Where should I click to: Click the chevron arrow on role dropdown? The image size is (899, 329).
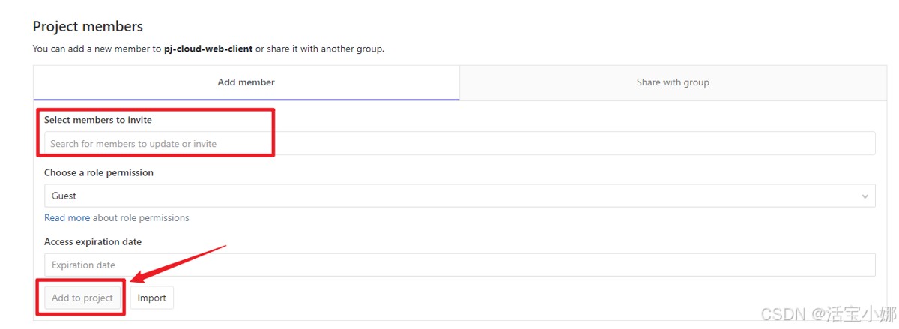click(x=865, y=196)
